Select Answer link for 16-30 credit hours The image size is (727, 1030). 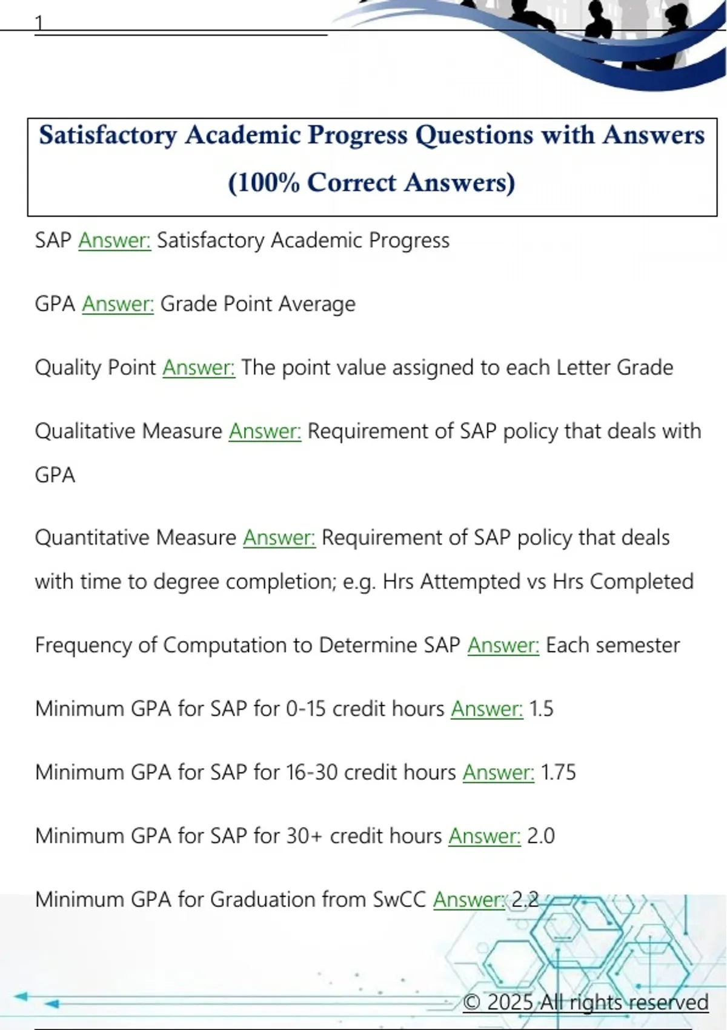pos(498,772)
